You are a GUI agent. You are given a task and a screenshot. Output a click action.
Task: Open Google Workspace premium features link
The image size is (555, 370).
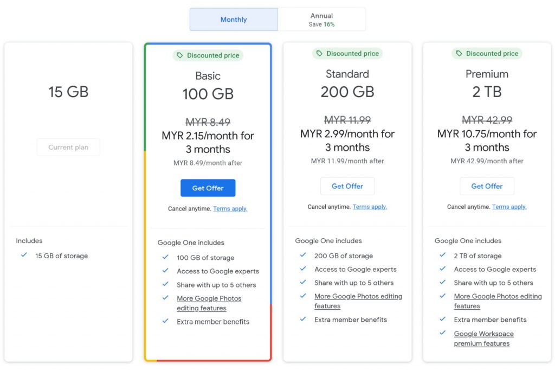483,339
